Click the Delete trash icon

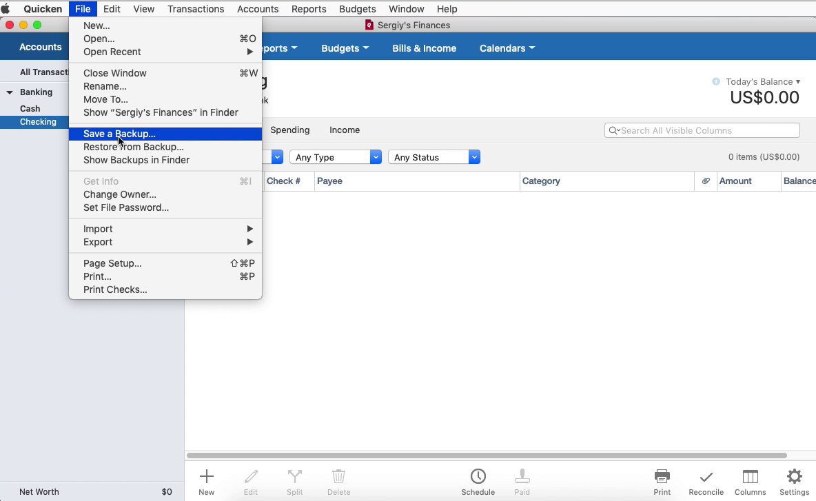339,477
